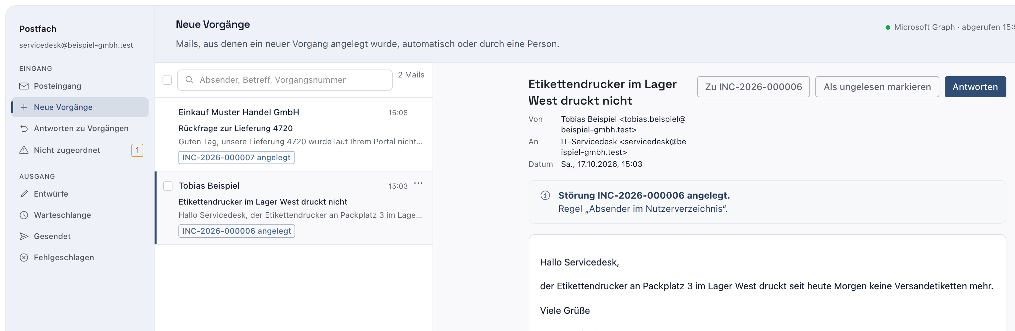Open the Warteschlange folder
1015x331 pixels.
click(x=80, y=215)
